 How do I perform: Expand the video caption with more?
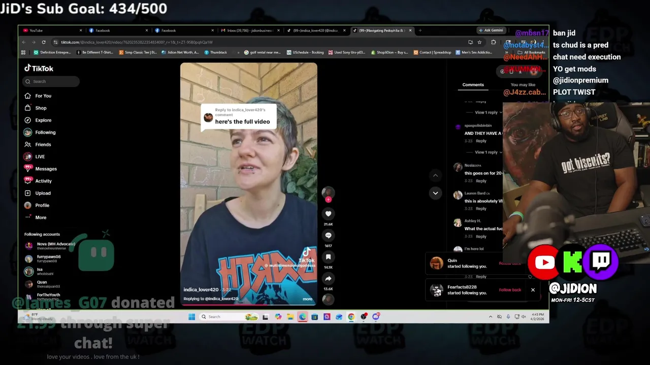tap(307, 299)
